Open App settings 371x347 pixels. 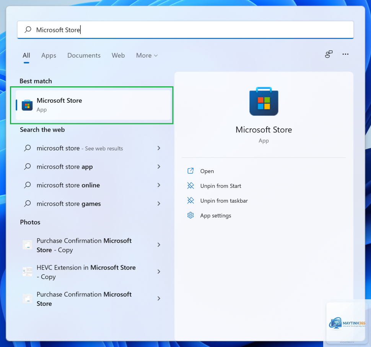click(216, 216)
